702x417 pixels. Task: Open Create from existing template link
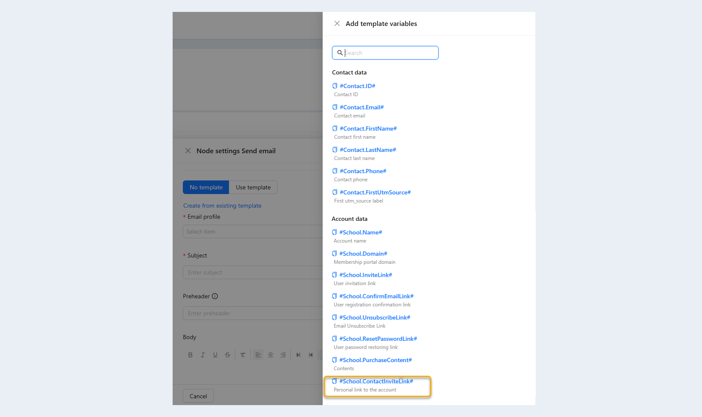pos(222,206)
